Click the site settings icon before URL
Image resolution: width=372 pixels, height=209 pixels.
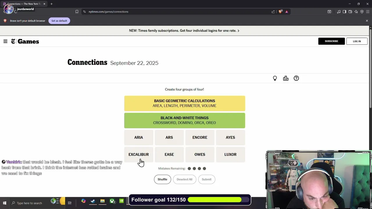click(84, 12)
